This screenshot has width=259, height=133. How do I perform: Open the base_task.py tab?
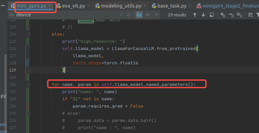point(172,6)
